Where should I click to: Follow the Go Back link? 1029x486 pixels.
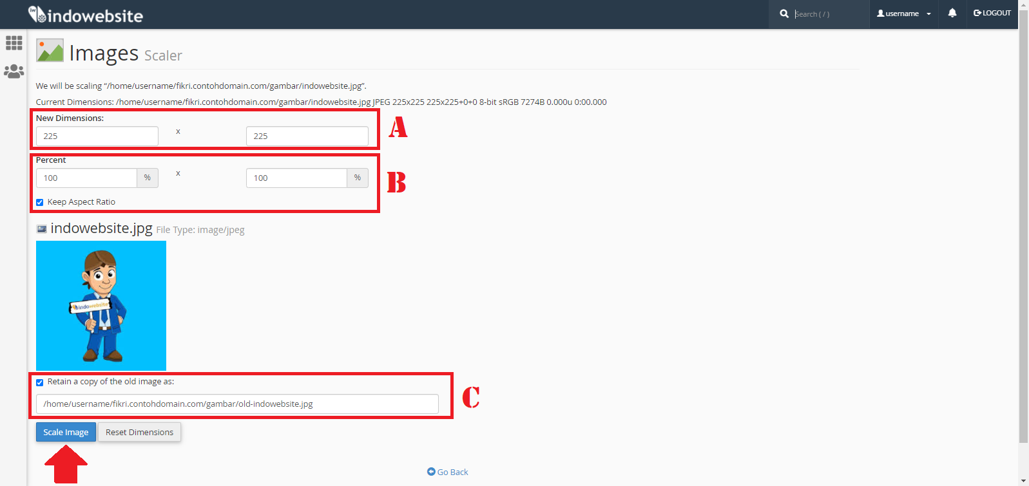coord(448,472)
